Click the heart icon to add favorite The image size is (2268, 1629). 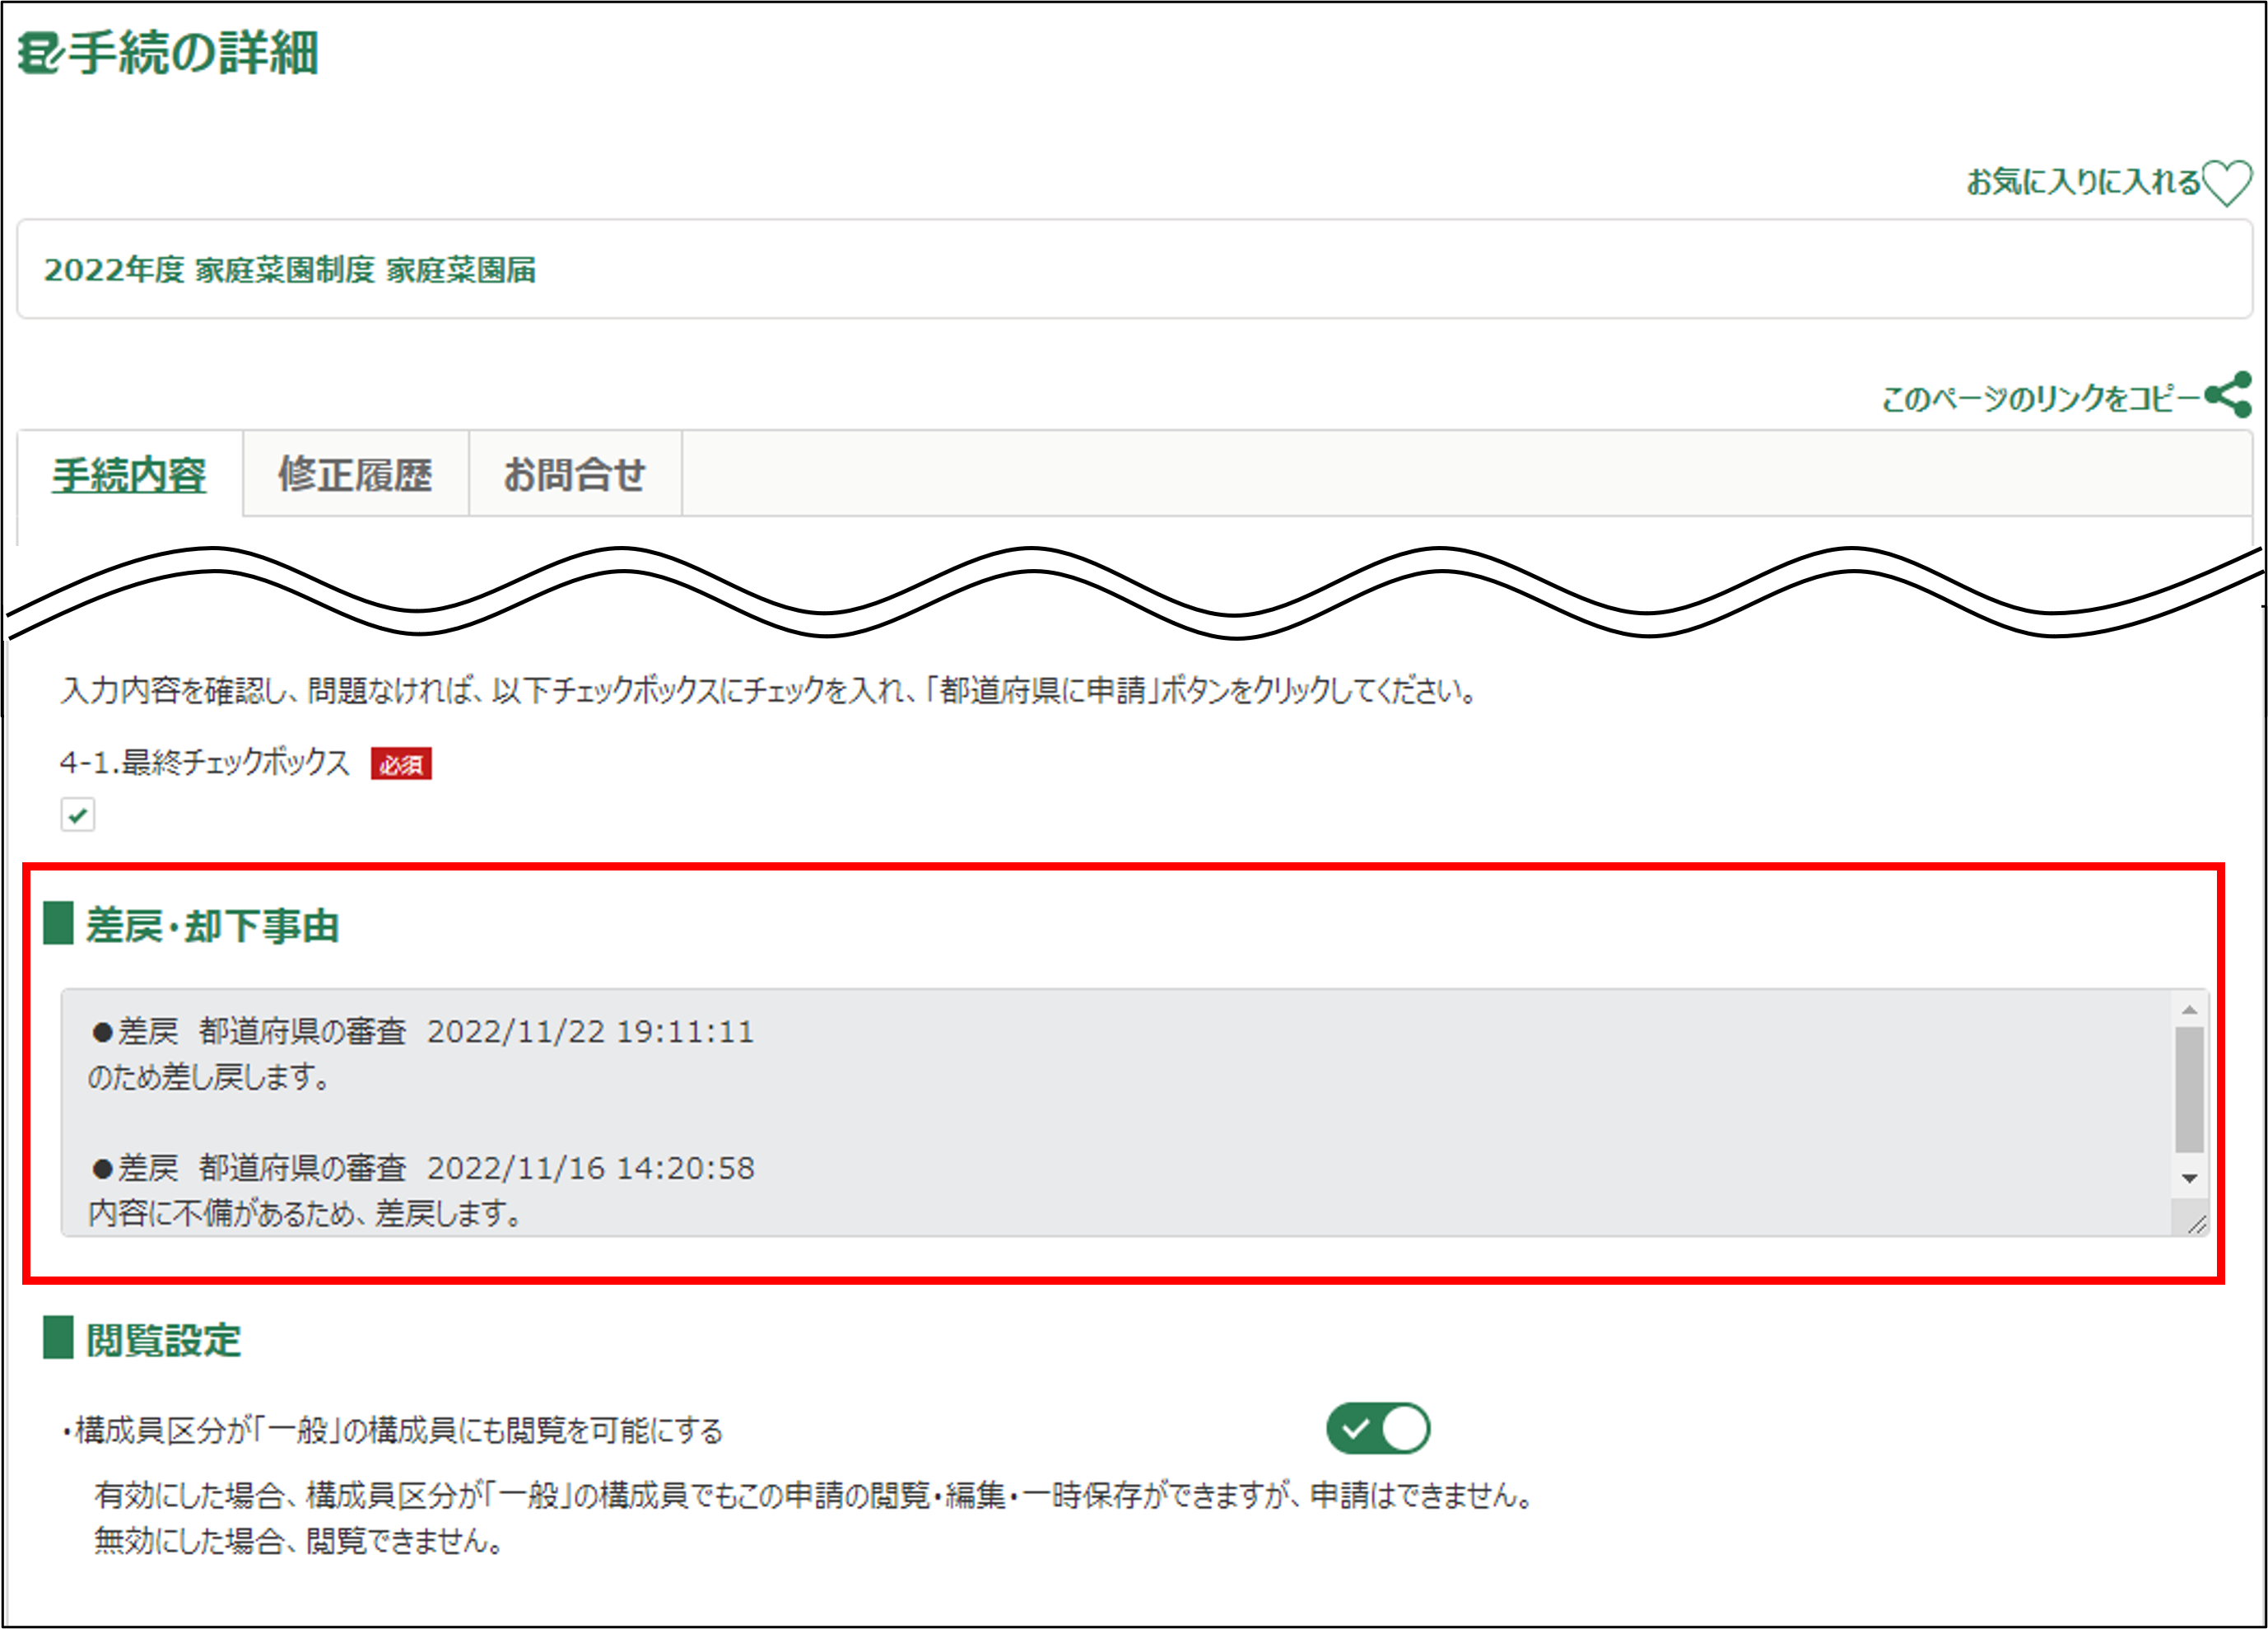2226,182
